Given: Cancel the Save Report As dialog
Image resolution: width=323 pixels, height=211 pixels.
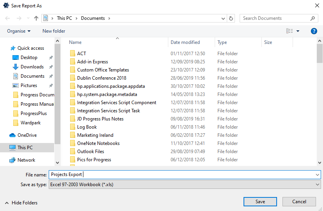Looking at the screenshot, I should 299,202.
